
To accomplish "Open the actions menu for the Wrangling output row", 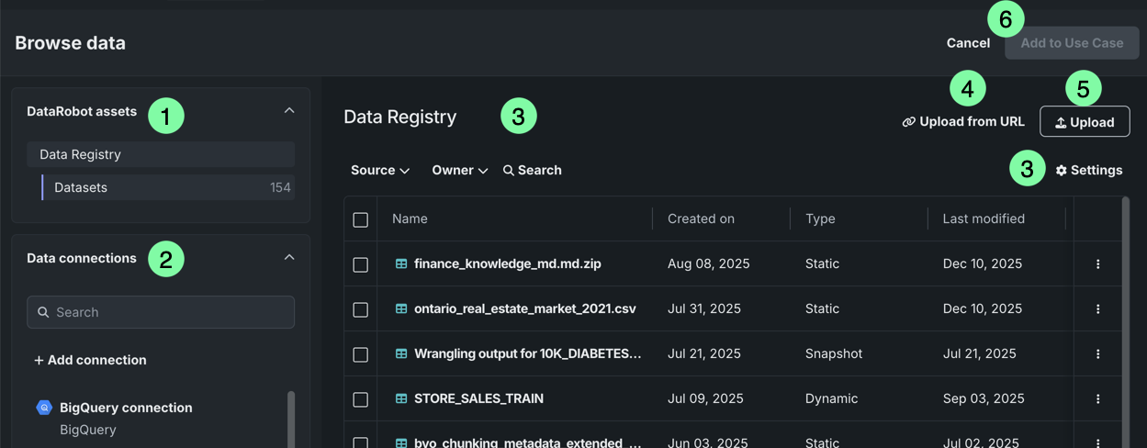I will [1097, 353].
